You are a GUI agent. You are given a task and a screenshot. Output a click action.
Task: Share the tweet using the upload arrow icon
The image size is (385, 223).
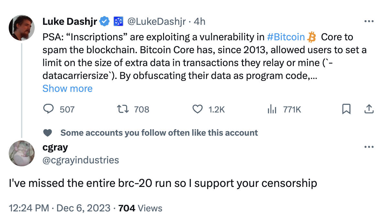tap(369, 110)
